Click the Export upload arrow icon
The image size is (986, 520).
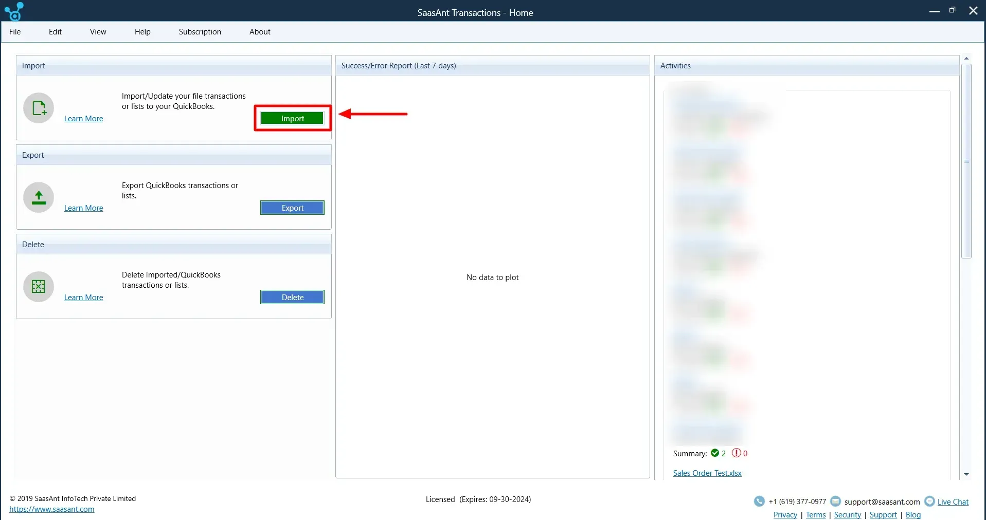[39, 197]
